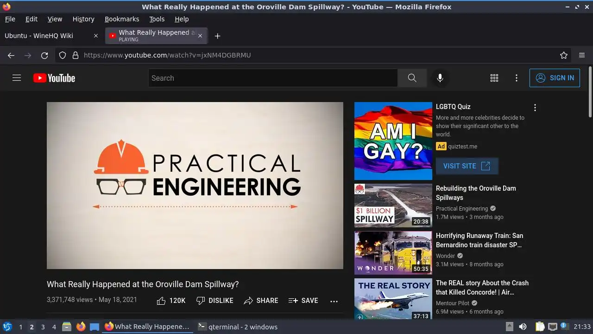This screenshot has width=593, height=334.
Task: Go to the YouTube home logo
Action: click(x=54, y=78)
